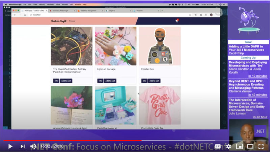This screenshot has width=270, height=152.
Task: Reload the localhost page
Action: [x=25, y=15]
